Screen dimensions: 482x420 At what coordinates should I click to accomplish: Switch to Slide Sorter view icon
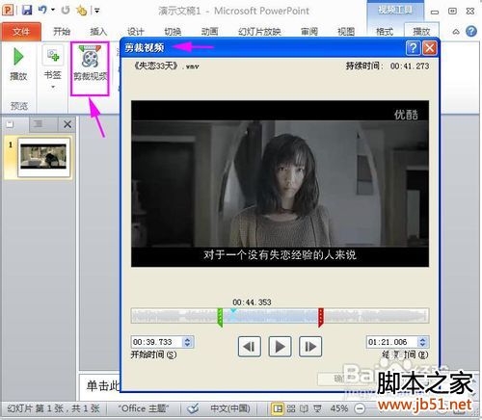tap(291, 408)
